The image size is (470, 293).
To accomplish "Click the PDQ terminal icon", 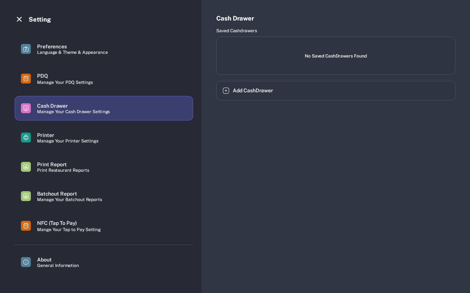I will [x=26, y=79].
